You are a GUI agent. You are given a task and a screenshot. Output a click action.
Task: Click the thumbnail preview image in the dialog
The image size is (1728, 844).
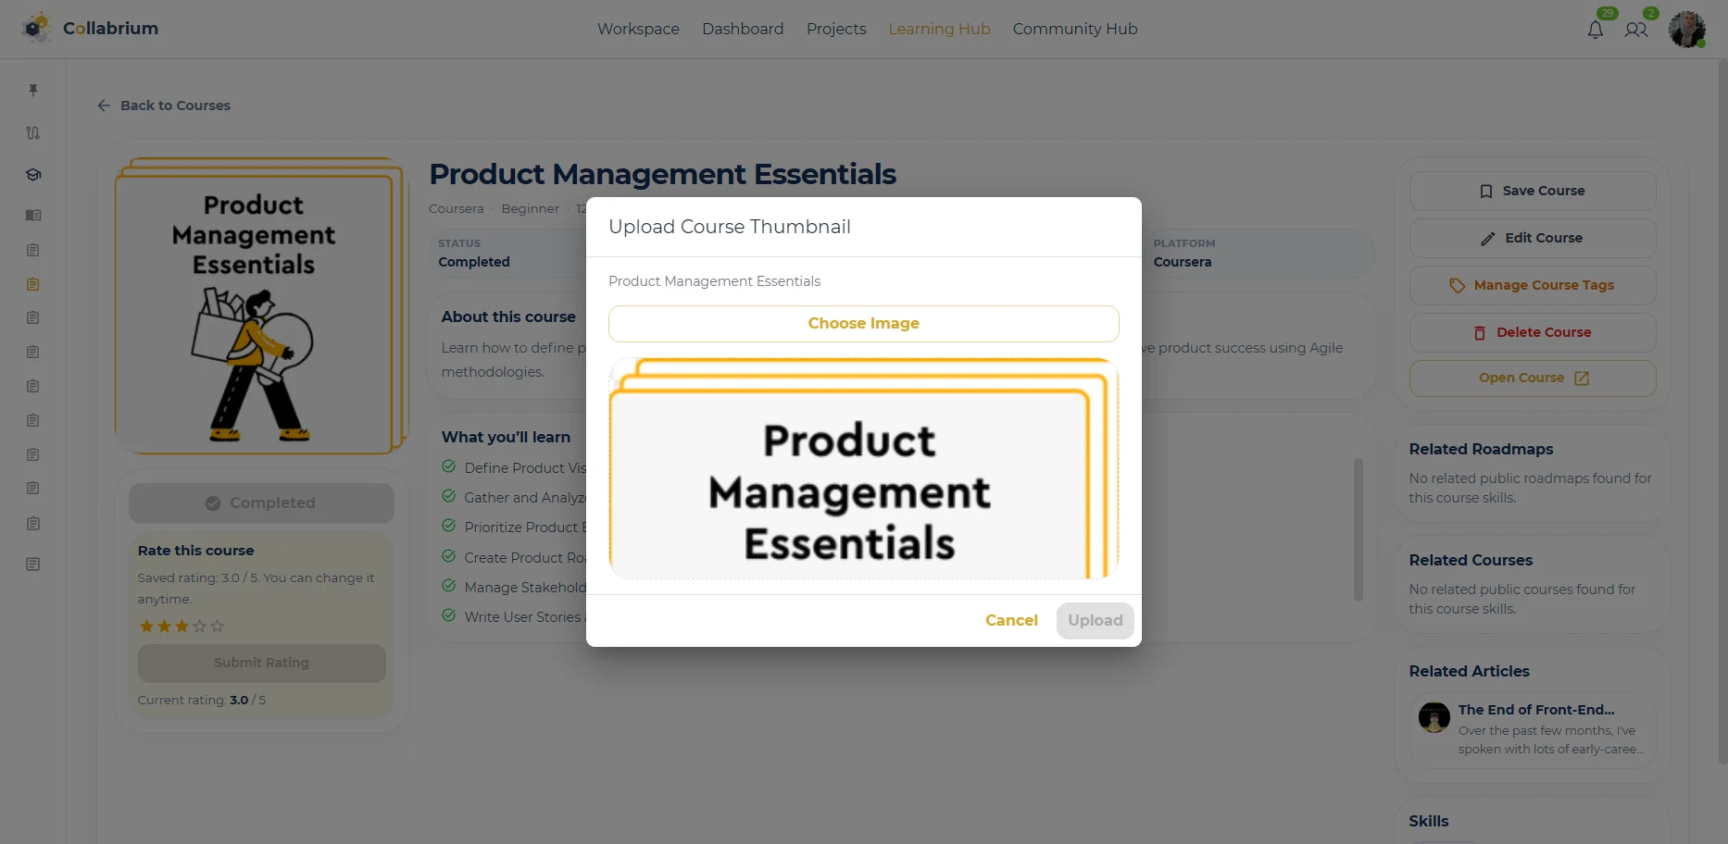pyautogui.click(x=864, y=468)
